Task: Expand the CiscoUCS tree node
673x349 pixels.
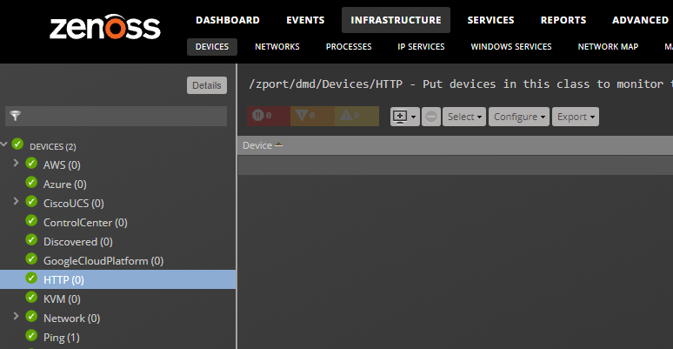Action: coord(16,201)
